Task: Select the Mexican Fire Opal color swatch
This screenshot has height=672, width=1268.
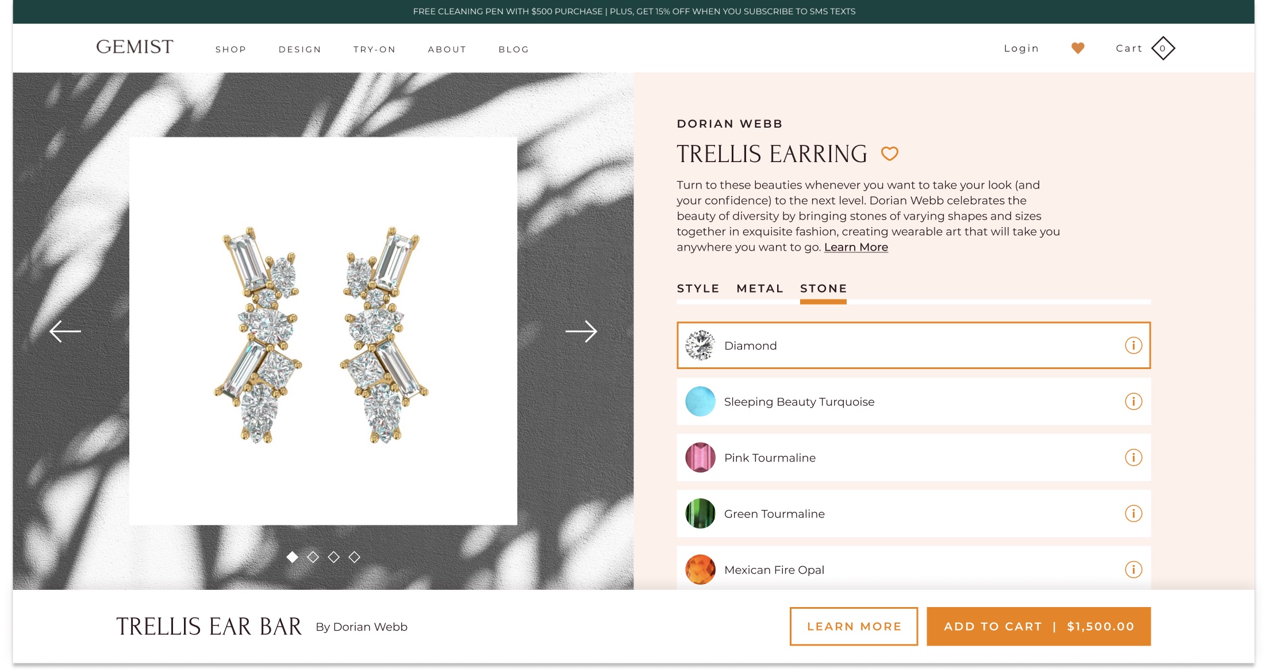Action: tap(701, 570)
